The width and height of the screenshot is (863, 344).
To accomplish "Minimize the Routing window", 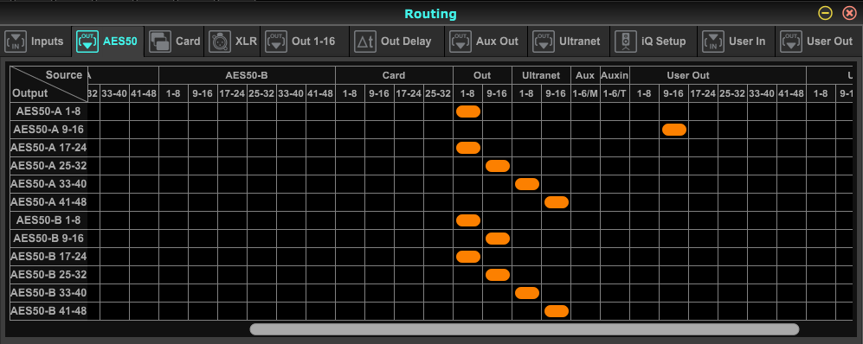I will point(825,13).
